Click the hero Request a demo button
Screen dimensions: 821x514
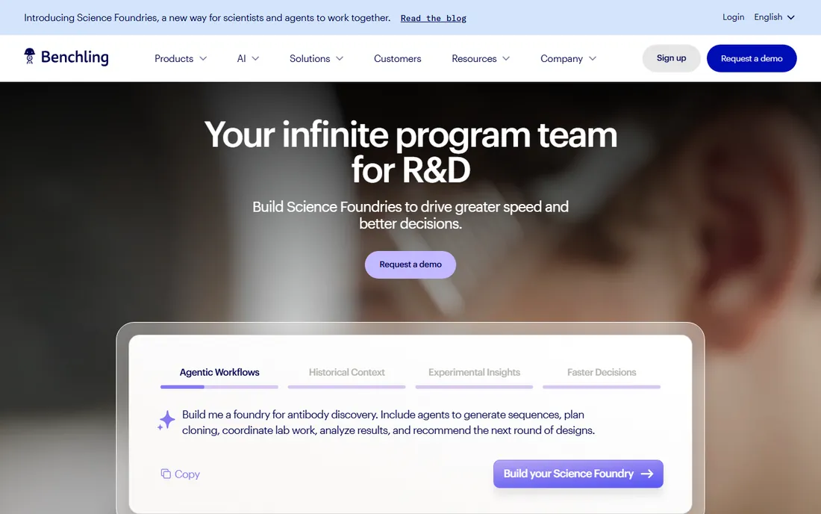coord(410,264)
